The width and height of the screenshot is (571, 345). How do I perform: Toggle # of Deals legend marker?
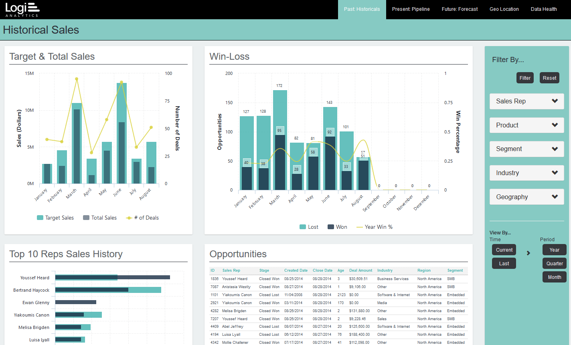(129, 218)
